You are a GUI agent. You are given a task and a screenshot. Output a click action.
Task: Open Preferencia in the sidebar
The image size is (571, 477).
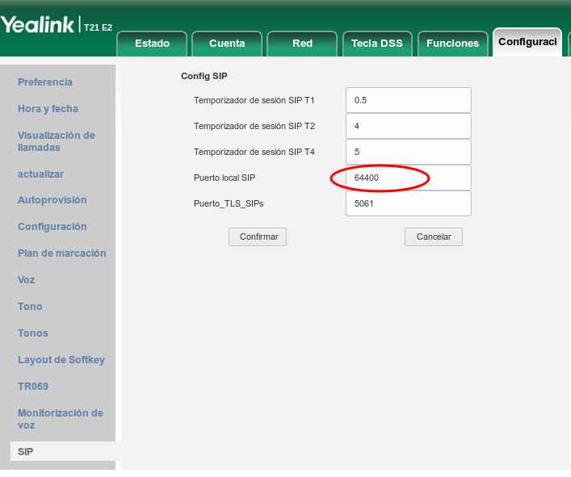[45, 82]
